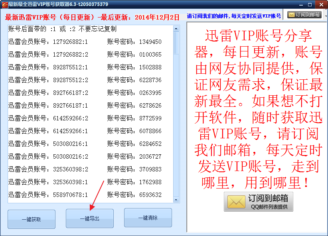The width and height of the screenshot is (328, 236).
Task: Click scroll up arrow of account list
Action: tap(176, 28)
